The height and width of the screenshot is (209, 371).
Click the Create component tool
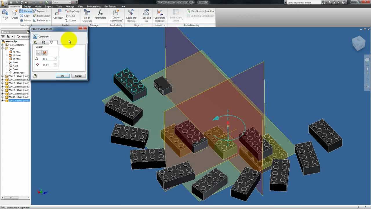[x=14, y=14]
